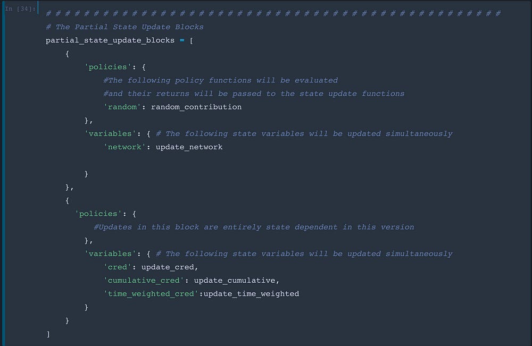Image resolution: width=532 pixels, height=346 pixels.
Task: Click the closing square bracket of the list
Action: pos(48,334)
